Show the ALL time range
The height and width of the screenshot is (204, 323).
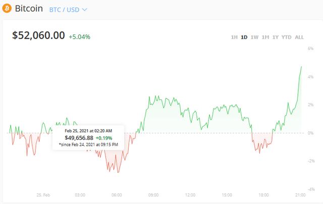click(x=299, y=37)
